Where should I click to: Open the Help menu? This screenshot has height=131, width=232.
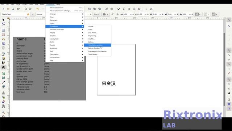coord(58,5)
